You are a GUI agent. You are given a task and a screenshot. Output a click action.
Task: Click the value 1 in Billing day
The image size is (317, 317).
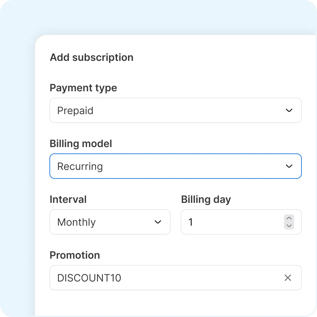191,222
